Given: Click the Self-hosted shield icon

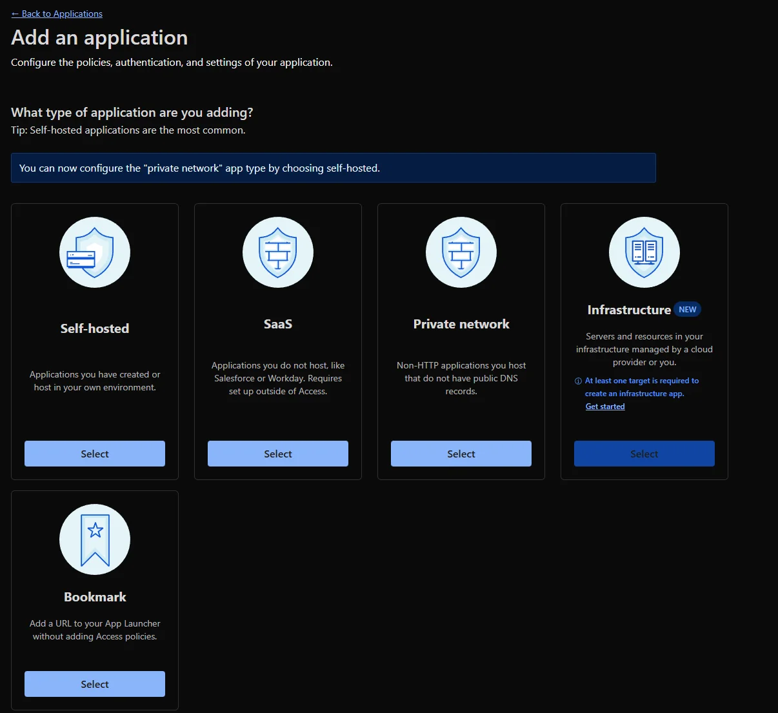Looking at the screenshot, I should (x=95, y=252).
